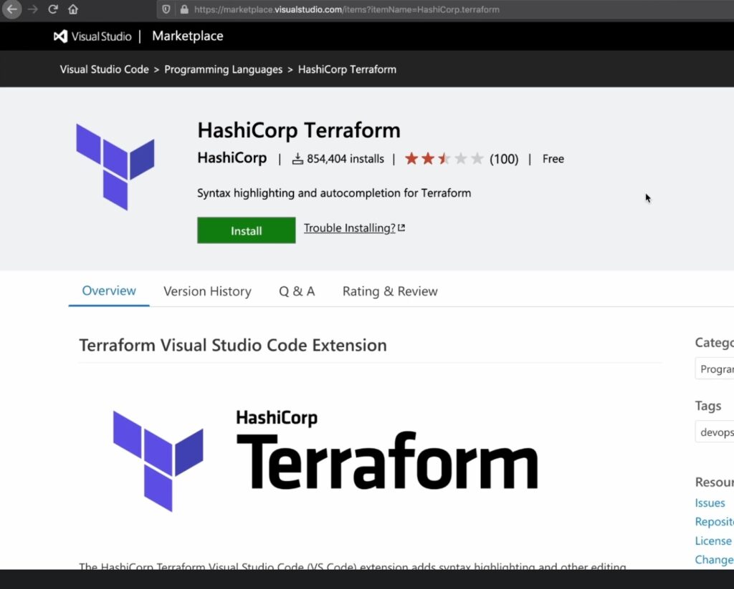The height and width of the screenshot is (589, 734).
Task: Click the syntax highlighting description text
Action: 334,193
